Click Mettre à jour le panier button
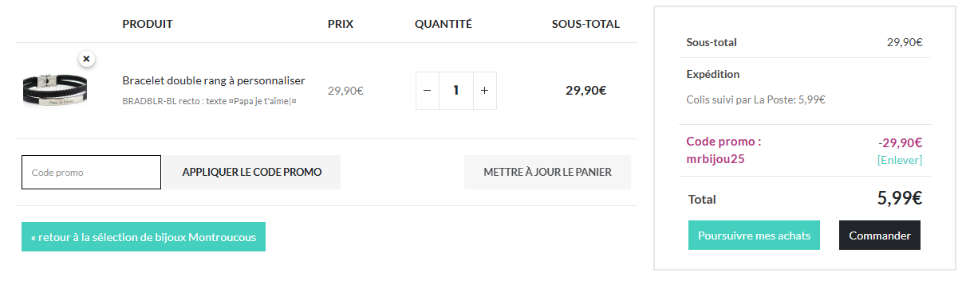The height and width of the screenshot is (292, 962). pyautogui.click(x=547, y=172)
